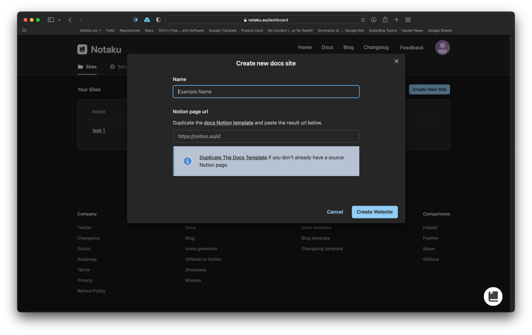
Task: Open the docs Notion template link
Action: coord(228,123)
